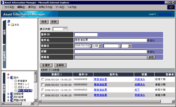
Task: Click the 案件名 input field
Action: [x=111, y=40]
